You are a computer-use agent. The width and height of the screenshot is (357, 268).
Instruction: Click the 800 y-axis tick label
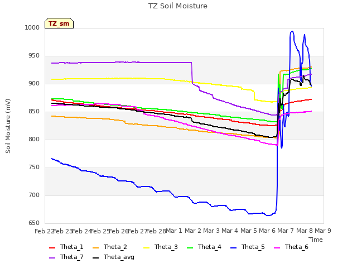(x=34, y=139)
